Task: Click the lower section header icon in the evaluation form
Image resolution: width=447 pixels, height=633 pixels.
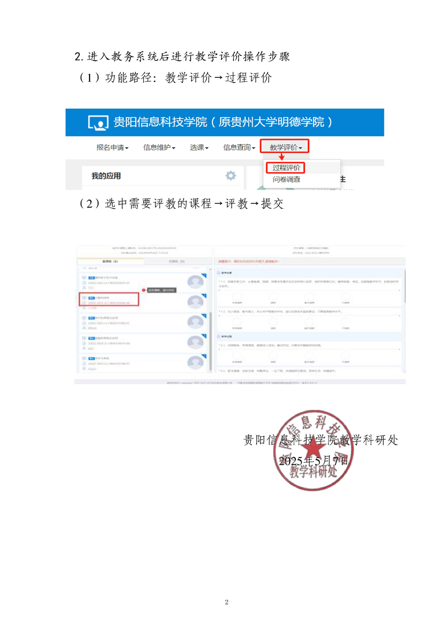Action: [x=219, y=336]
